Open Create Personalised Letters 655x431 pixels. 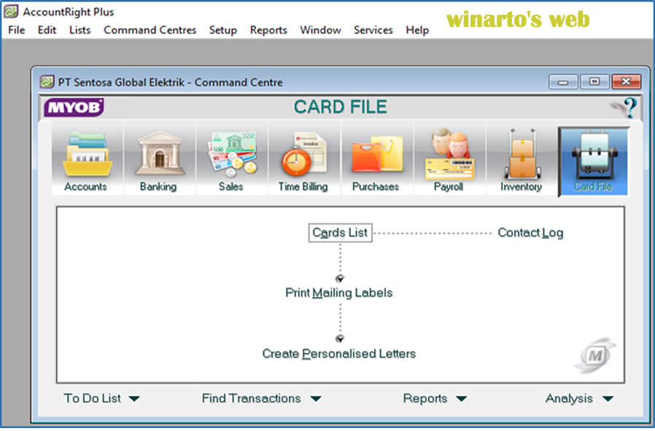[x=339, y=354]
